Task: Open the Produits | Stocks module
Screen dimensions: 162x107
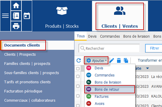Action: point(62,16)
